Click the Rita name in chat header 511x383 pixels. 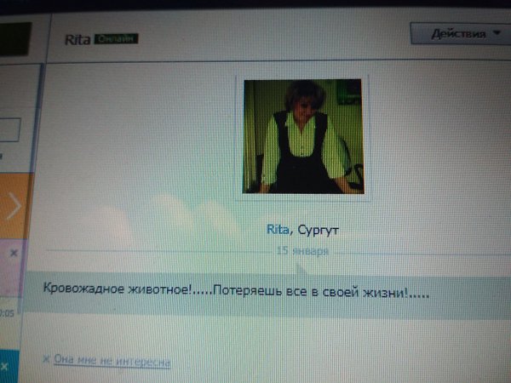pos(78,40)
